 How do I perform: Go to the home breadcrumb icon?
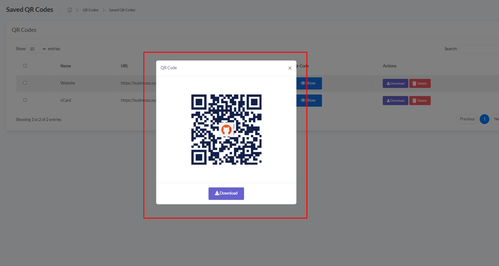click(69, 10)
